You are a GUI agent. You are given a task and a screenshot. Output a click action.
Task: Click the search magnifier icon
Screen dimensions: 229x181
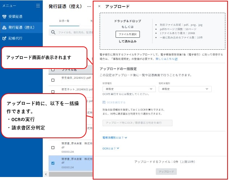tap(53, 32)
